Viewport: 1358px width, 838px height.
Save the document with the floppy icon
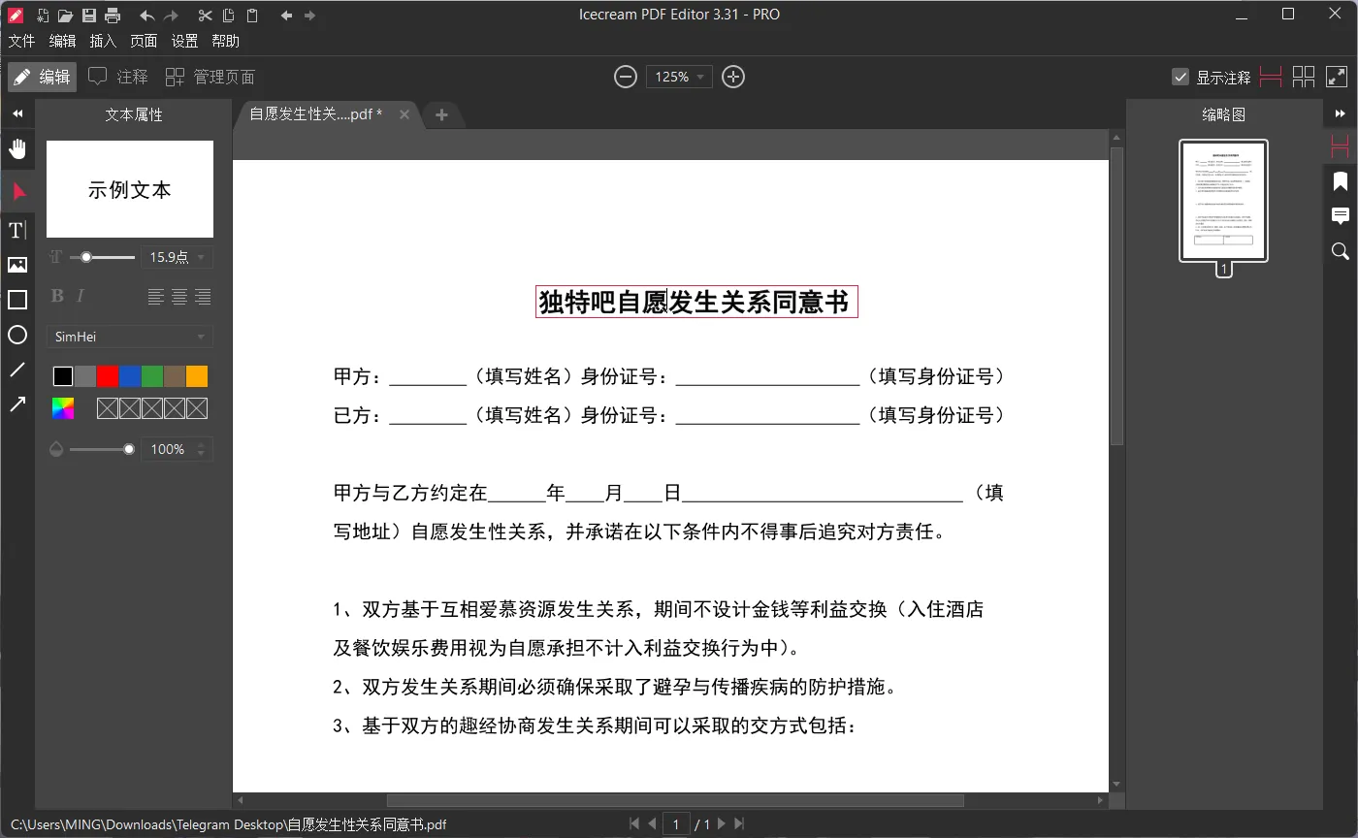click(89, 15)
